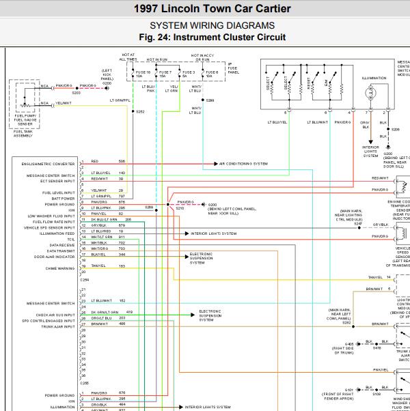Click the "ENGLISH/METRIC CONVERTER" pin label
Viewport: 410px width, 411px height.
tap(49, 164)
